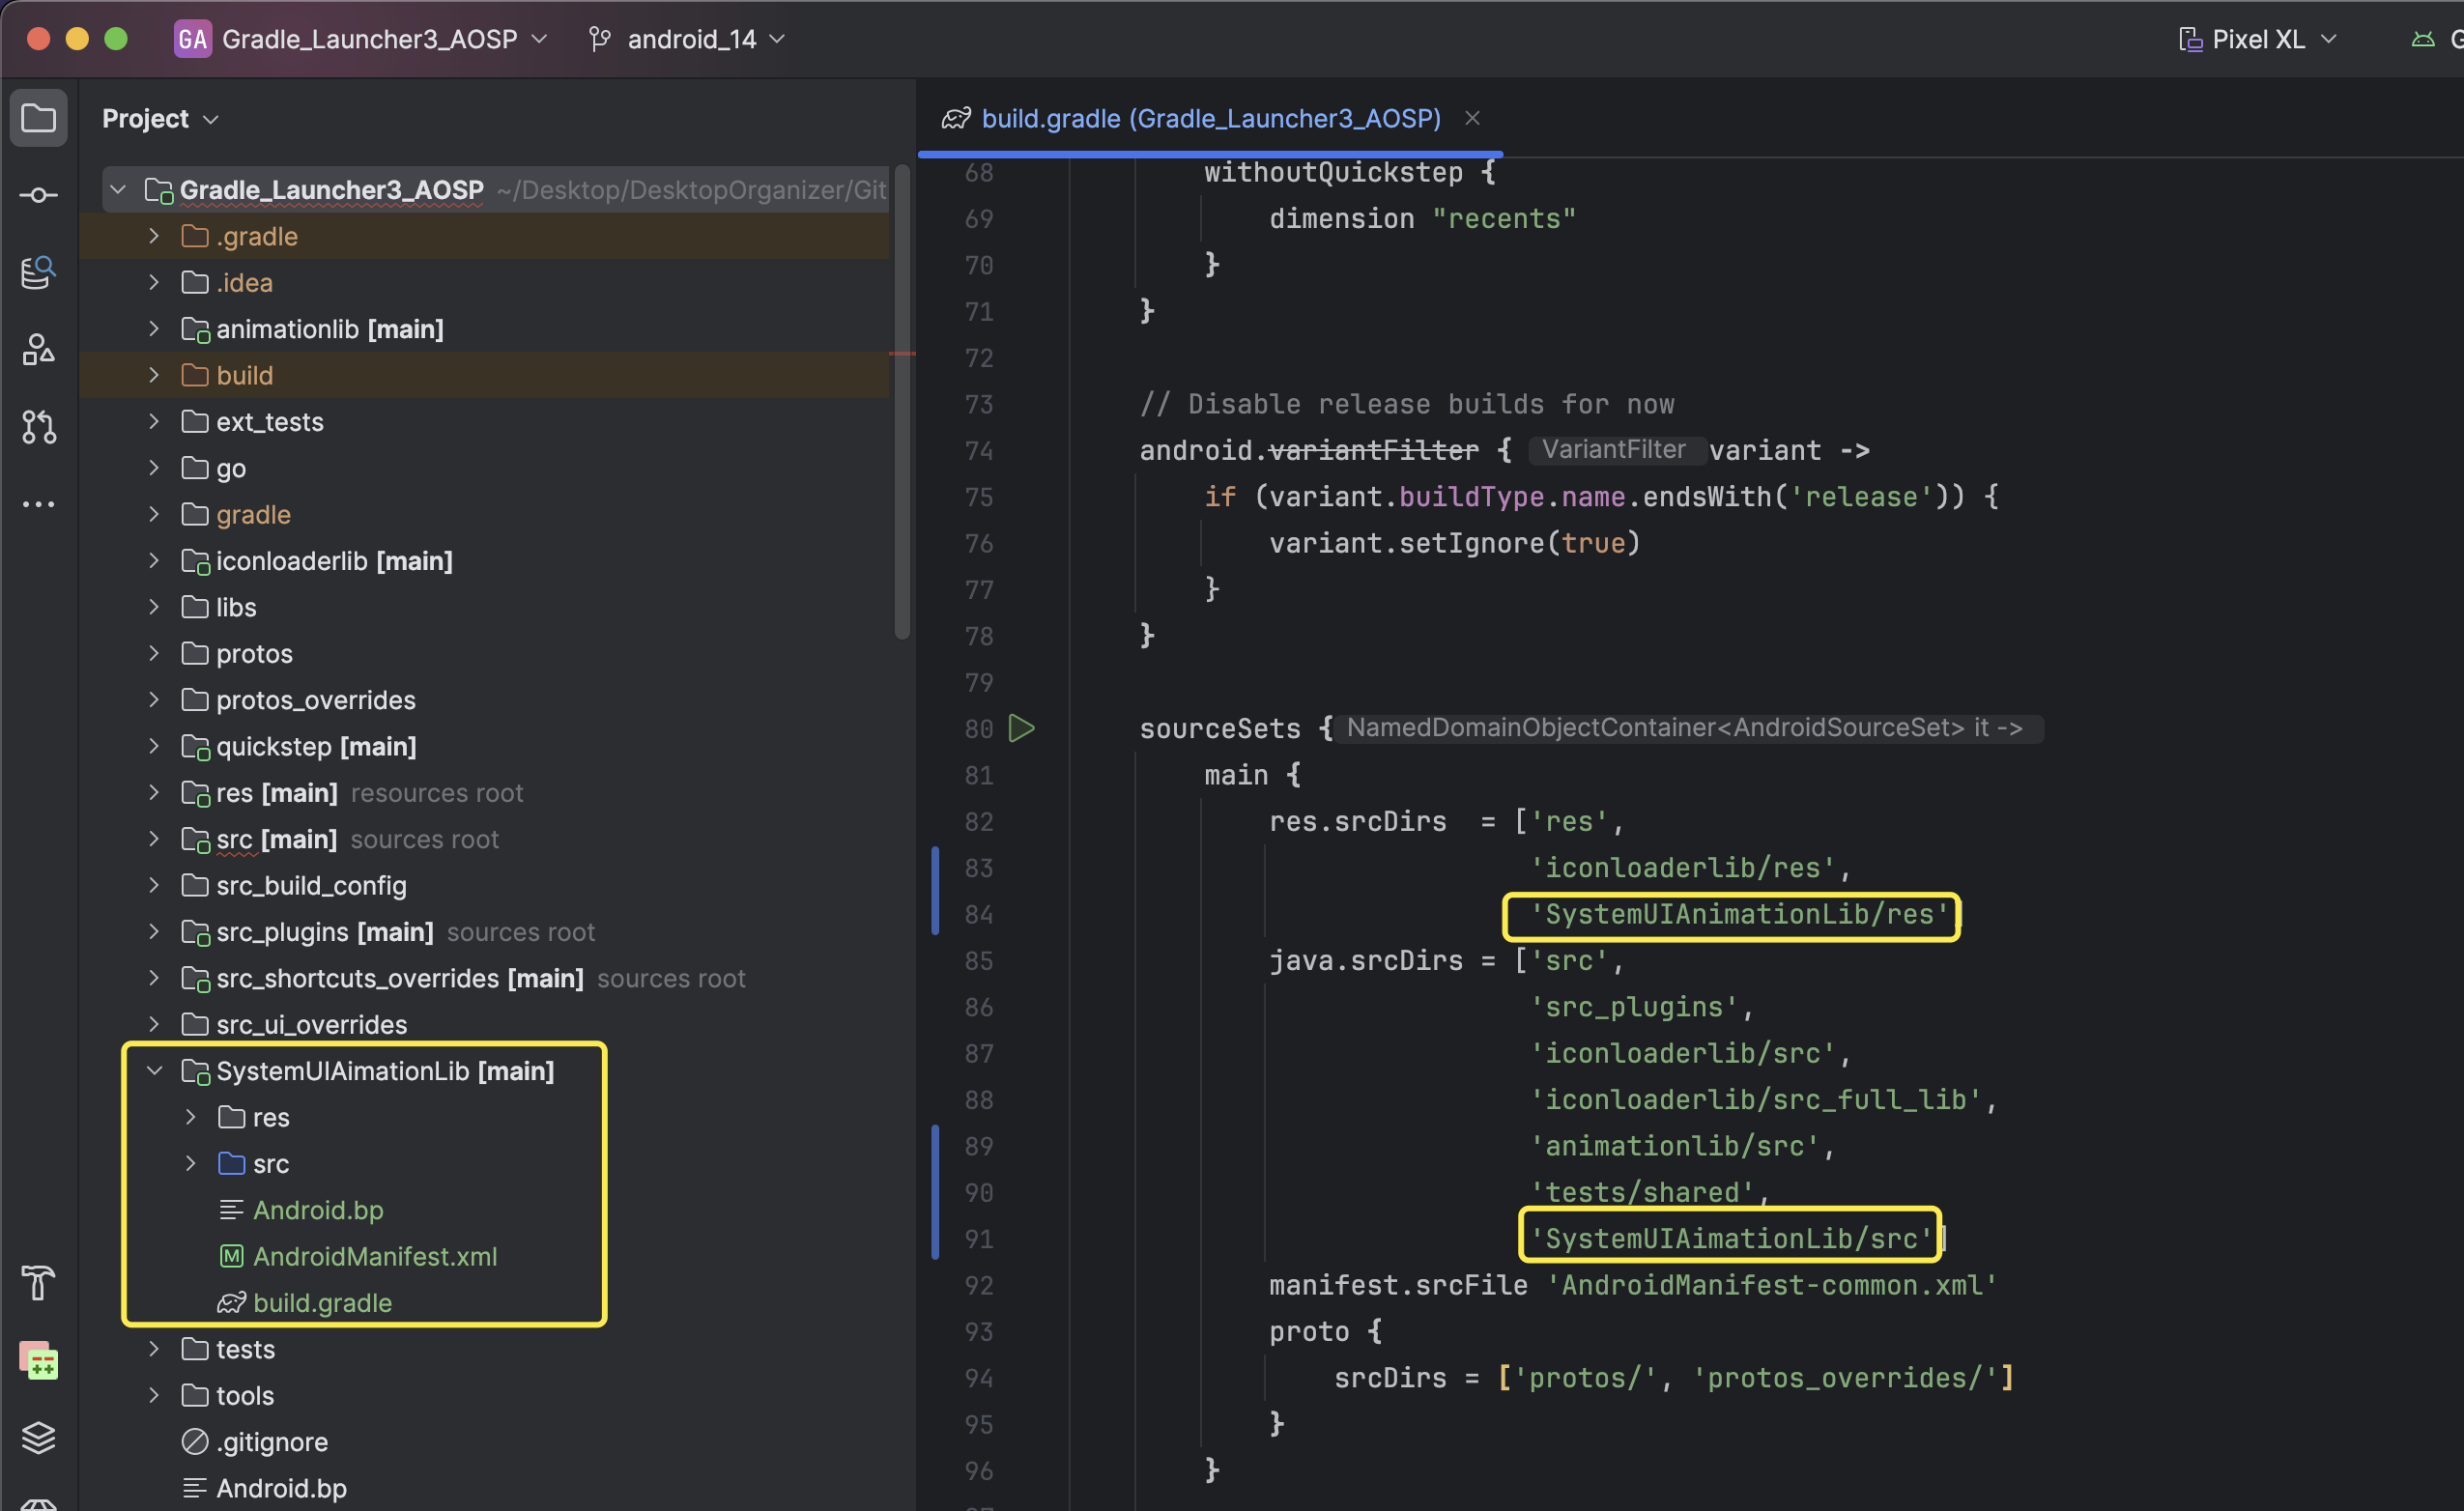Expand the animationlib [main] module
The height and width of the screenshot is (1511, 2464).
[154, 328]
